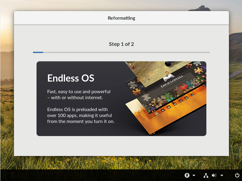This screenshot has height=181, width=242.
Task: Click the 'Fast, easy to use and powerful' tagline
Action: click(79, 92)
